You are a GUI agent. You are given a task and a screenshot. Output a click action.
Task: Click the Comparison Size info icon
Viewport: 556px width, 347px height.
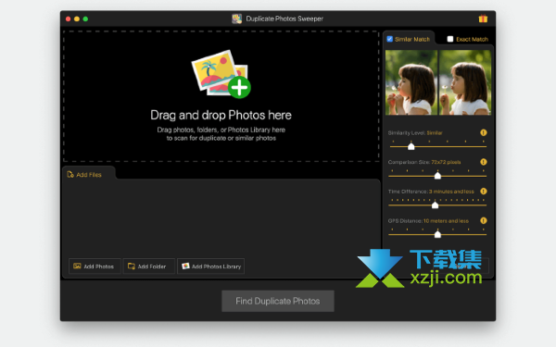(x=484, y=162)
